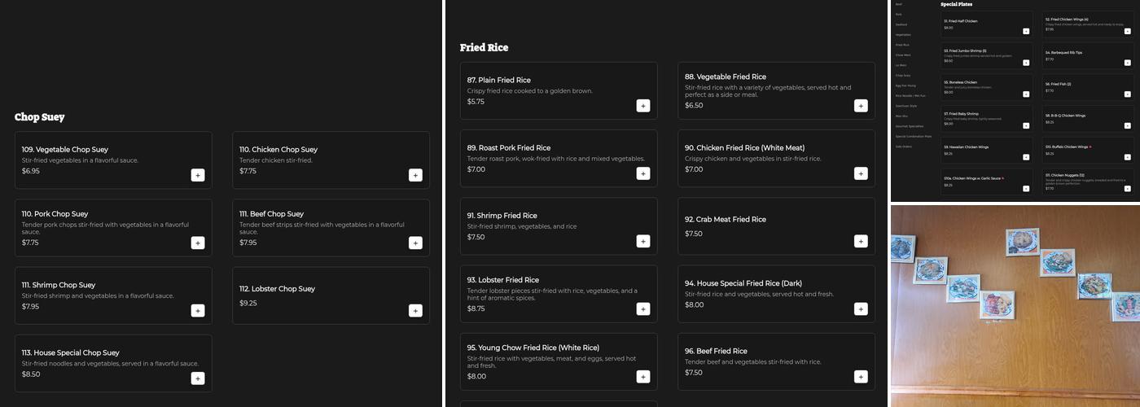Add Beef Fried Rice with plus button
The image size is (1140, 407).
coord(861,376)
